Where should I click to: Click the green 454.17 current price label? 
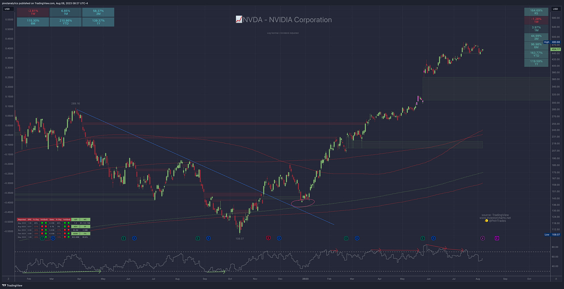(x=555, y=49)
